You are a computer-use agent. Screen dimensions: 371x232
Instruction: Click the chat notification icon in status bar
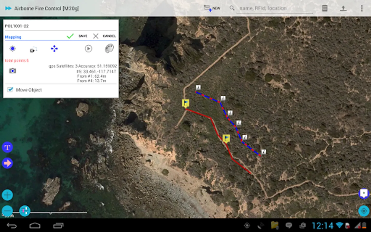289,226
